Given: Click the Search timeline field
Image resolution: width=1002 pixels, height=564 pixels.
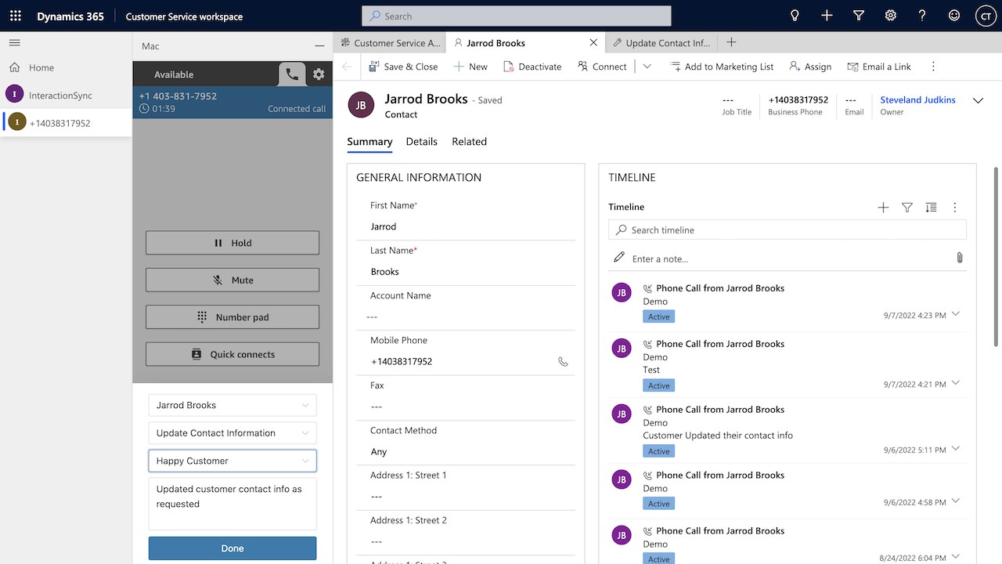Looking at the screenshot, I should (788, 230).
